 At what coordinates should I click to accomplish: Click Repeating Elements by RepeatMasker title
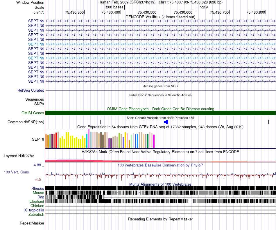(160, 219)
